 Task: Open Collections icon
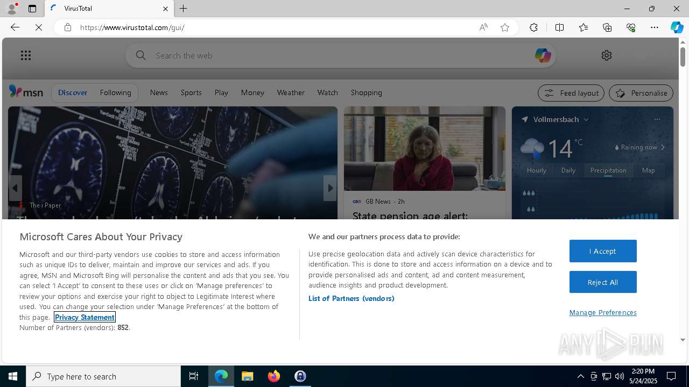(607, 27)
